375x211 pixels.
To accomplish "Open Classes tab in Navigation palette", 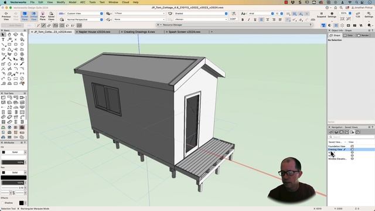I will (x=331, y=132).
